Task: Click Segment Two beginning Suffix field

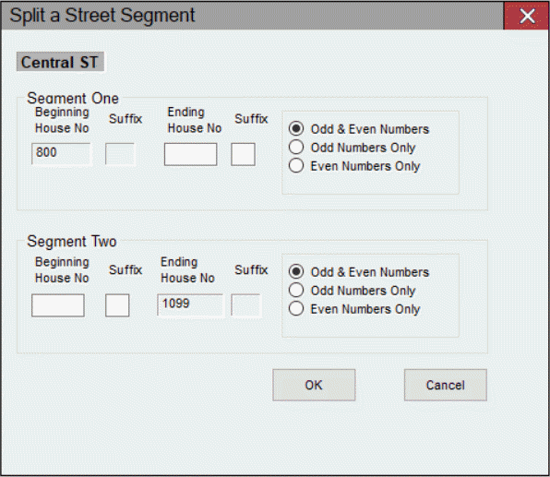Action: pos(117,305)
